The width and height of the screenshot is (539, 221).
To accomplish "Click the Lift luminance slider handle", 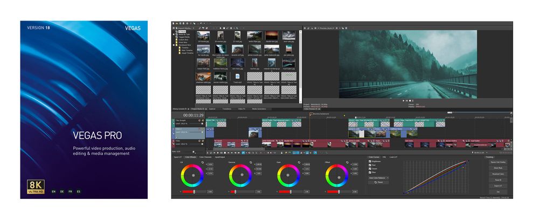I will click(194, 191).
